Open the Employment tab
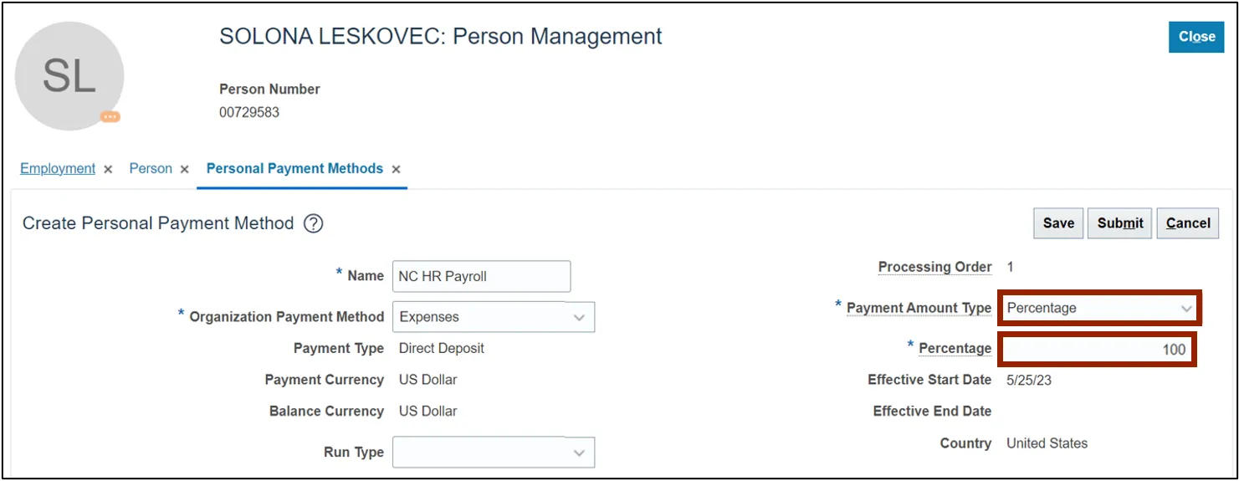This screenshot has width=1239, height=481. tap(58, 168)
